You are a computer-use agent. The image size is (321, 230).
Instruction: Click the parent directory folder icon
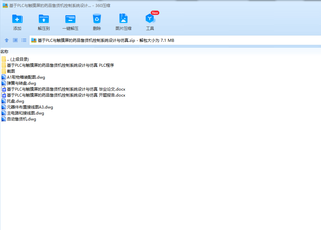pyautogui.click(x=4, y=59)
